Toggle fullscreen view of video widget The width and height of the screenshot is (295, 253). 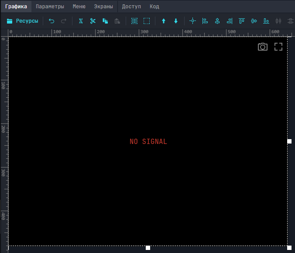(x=278, y=47)
